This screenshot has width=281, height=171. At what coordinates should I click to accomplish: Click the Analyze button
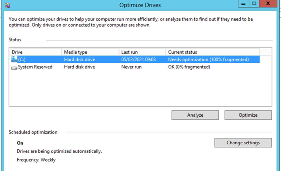click(x=195, y=115)
